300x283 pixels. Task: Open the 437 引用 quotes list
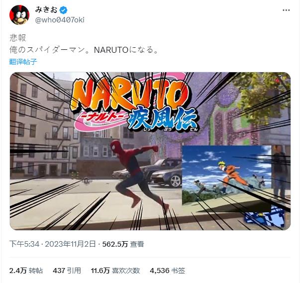[x=67, y=271]
